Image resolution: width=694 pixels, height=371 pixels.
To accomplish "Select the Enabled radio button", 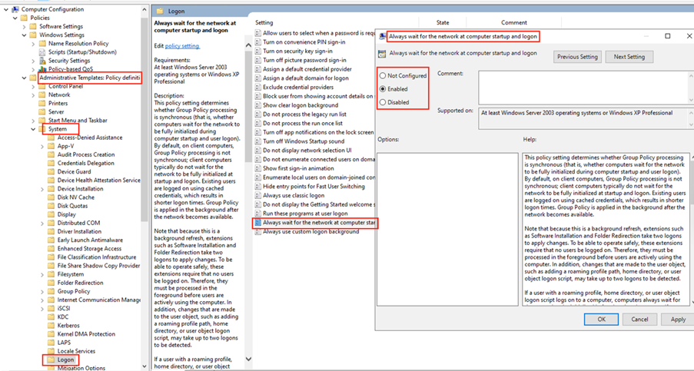I will tap(384, 89).
